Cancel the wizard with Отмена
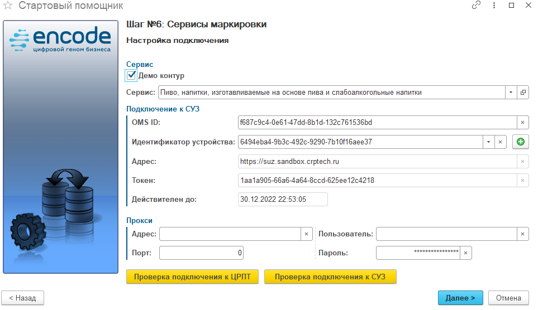The width and height of the screenshot is (538, 310). tap(508, 298)
